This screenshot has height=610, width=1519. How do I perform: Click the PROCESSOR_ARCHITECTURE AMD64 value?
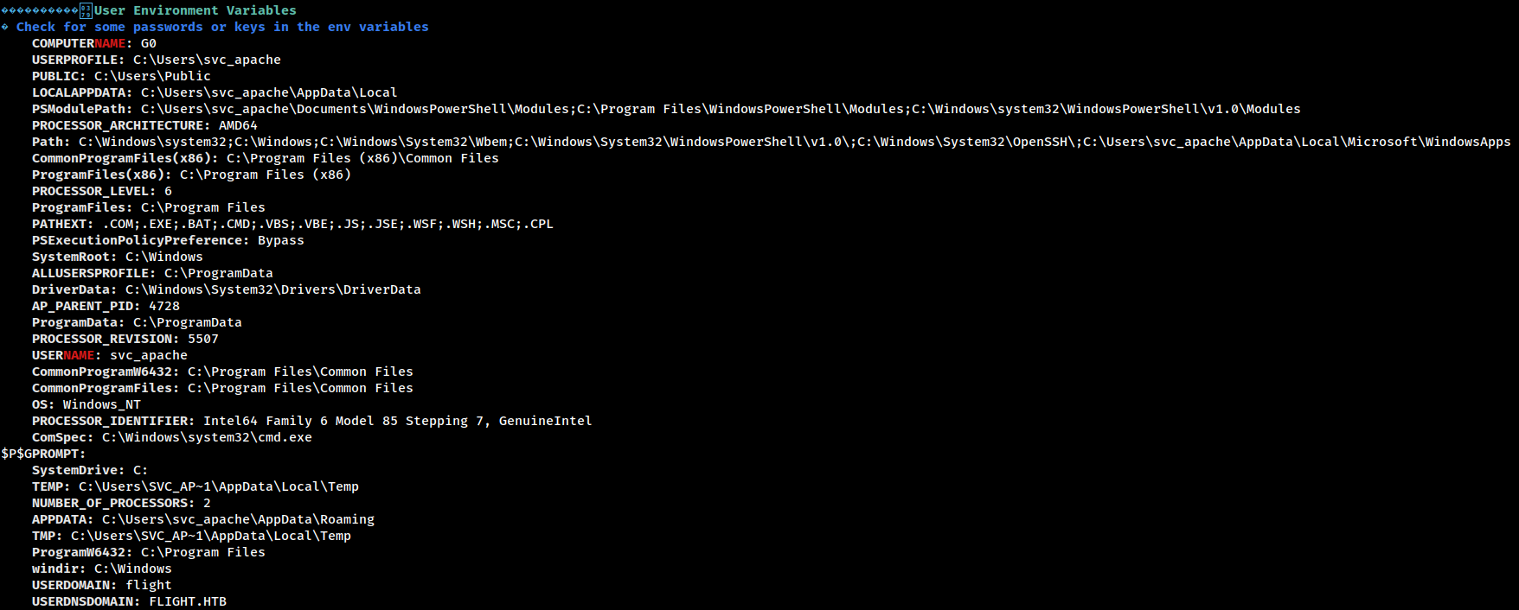238,125
